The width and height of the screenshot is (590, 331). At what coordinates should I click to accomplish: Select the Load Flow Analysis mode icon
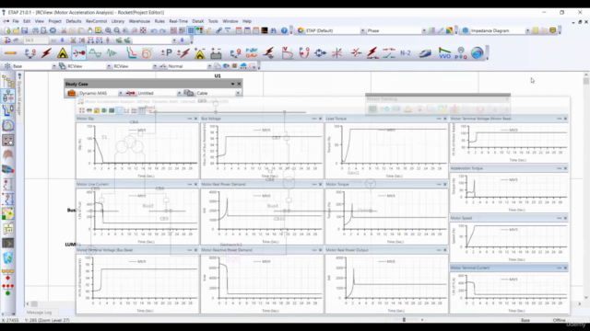click(x=30, y=53)
